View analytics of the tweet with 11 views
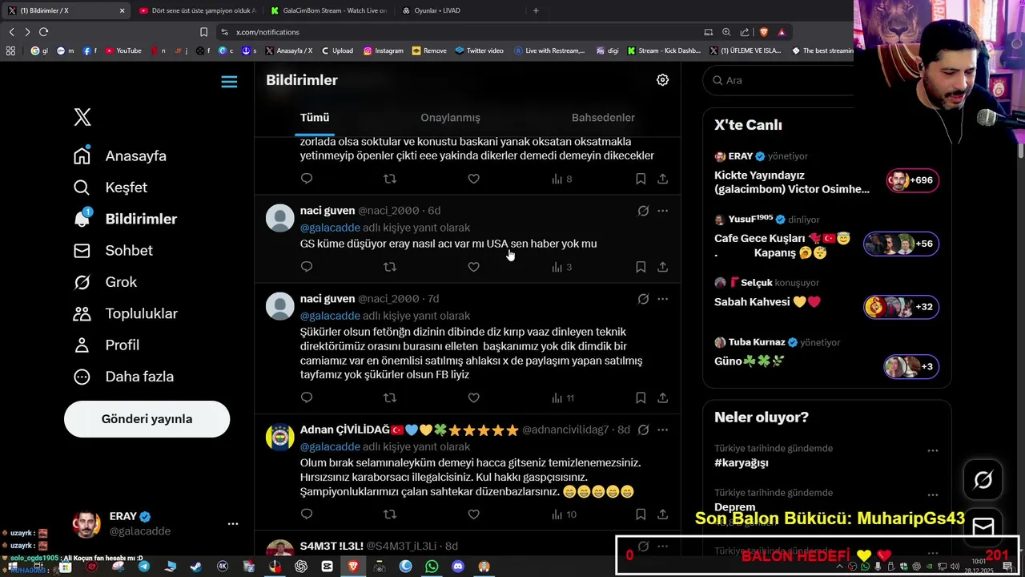Image resolution: width=1025 pixels, height=577 pixels. 563,397
